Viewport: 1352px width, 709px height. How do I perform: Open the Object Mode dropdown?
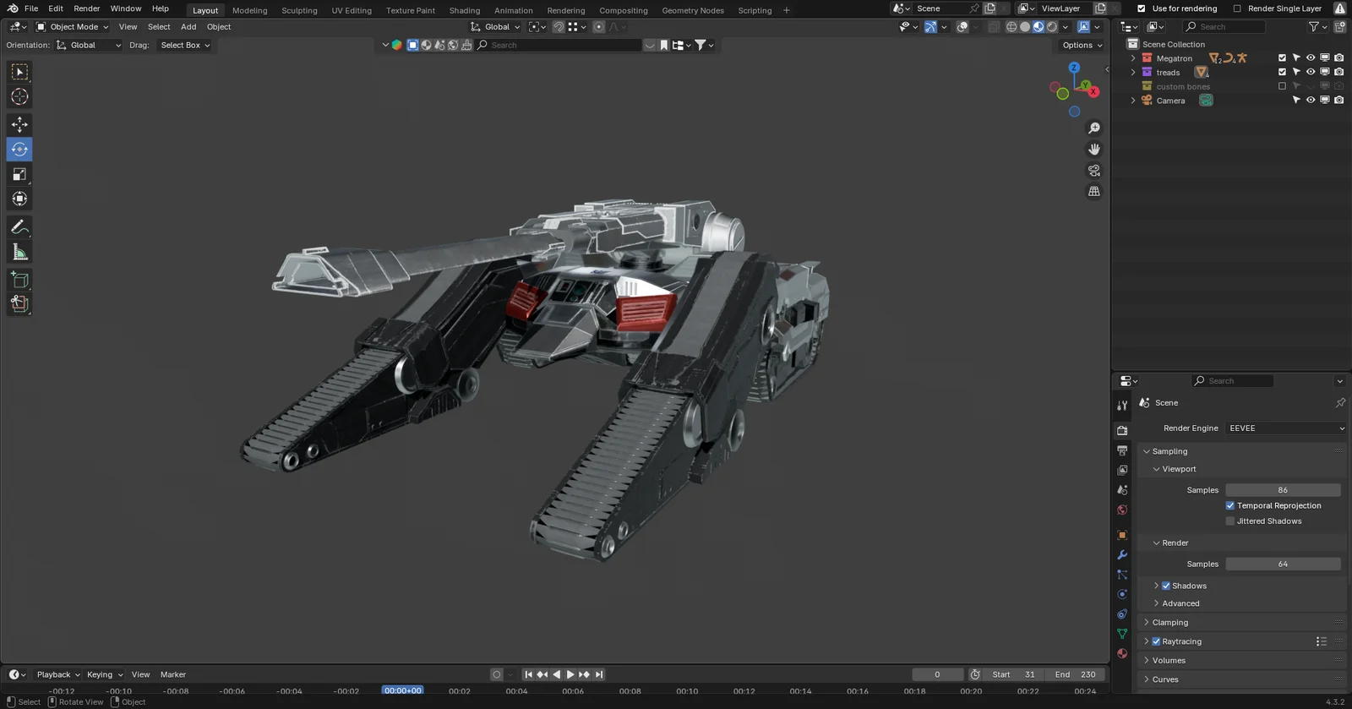click(x=73, y=27)
